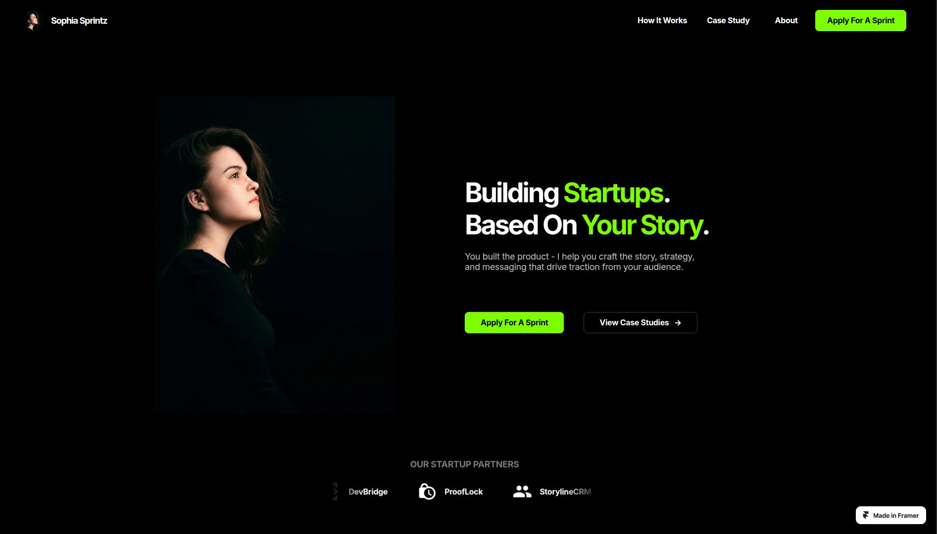Click the Building Startups headline text

tap(567, 193)
